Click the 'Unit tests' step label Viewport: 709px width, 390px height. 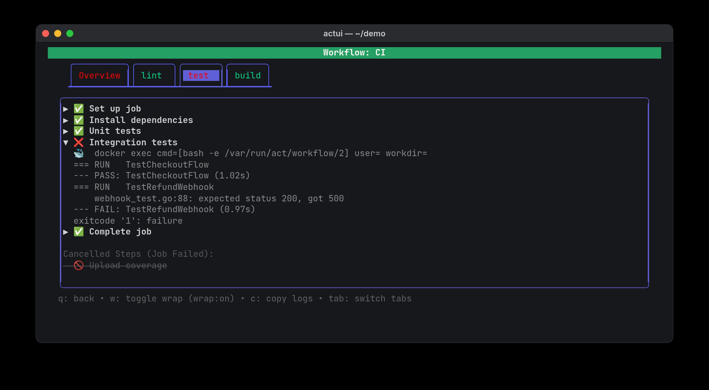[115, 131]
